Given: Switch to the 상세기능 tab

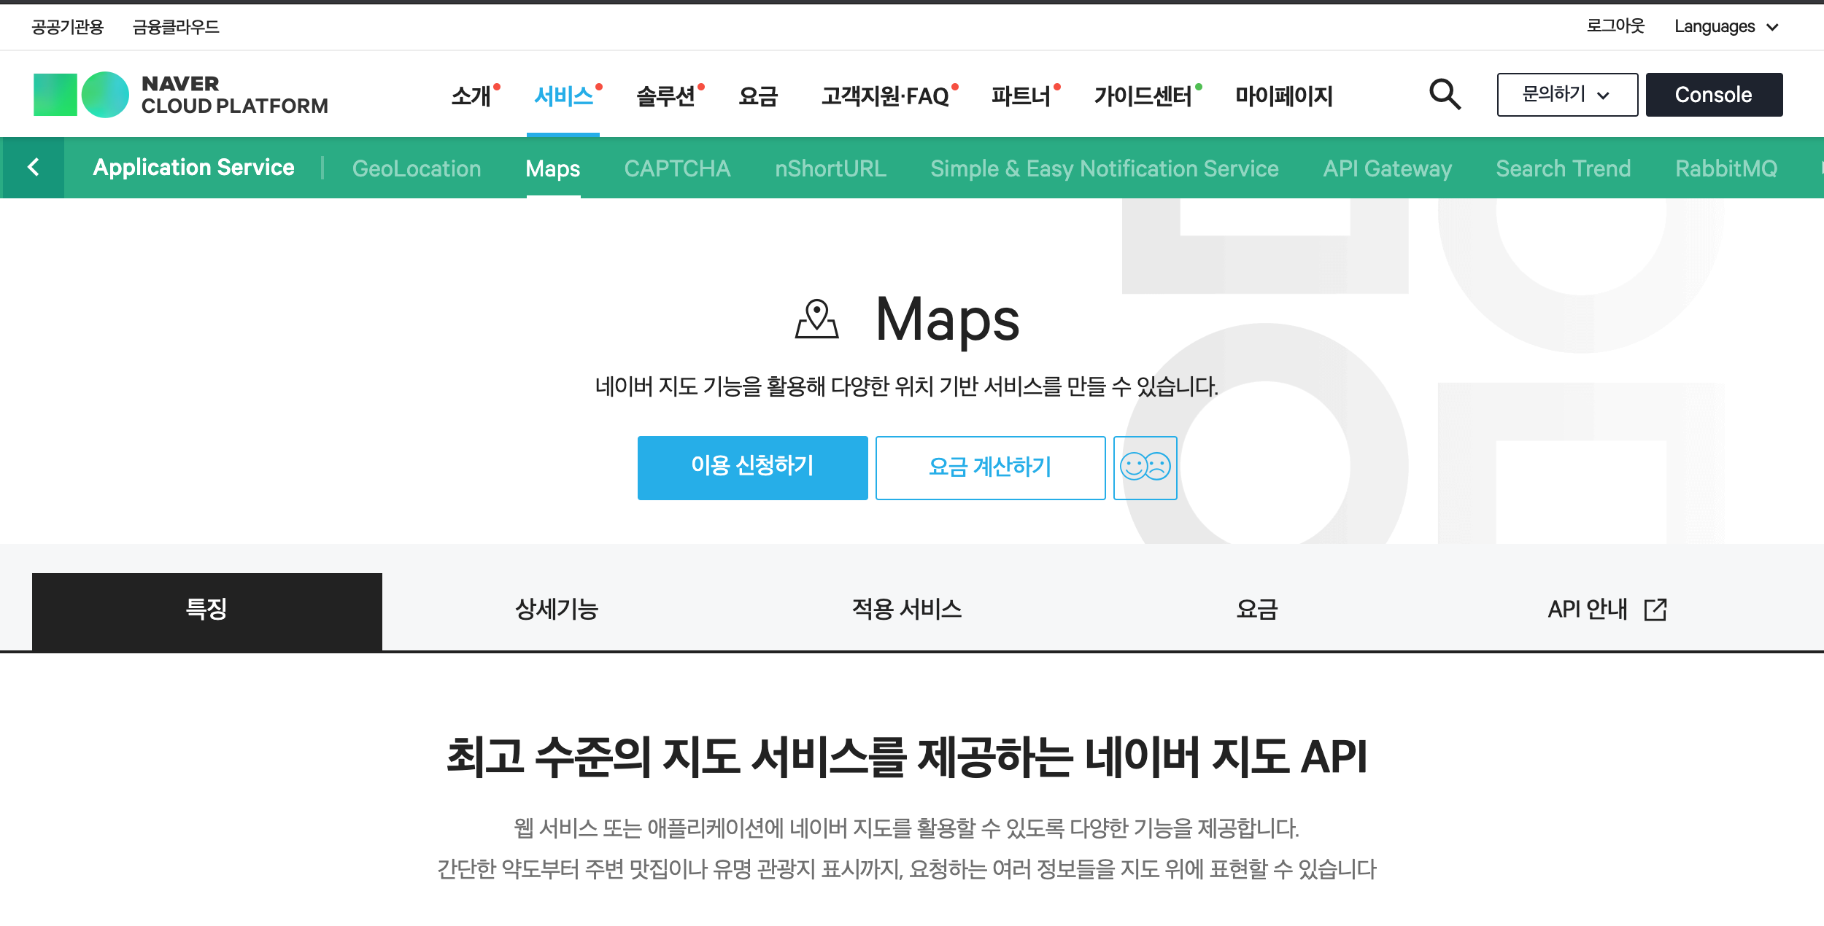Looking at the screenshot, I should (x=557, y=610).
